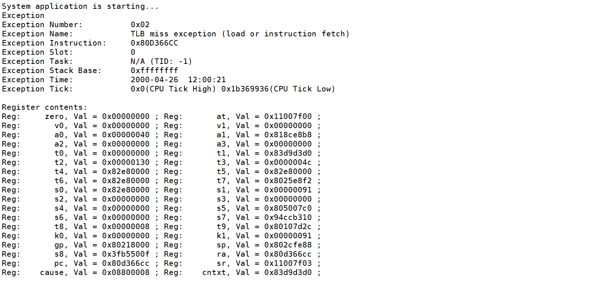This screenshot has height=286, width=611.
Task: Click the t9 register value 0x80107d2c
Action: [288, 227]
